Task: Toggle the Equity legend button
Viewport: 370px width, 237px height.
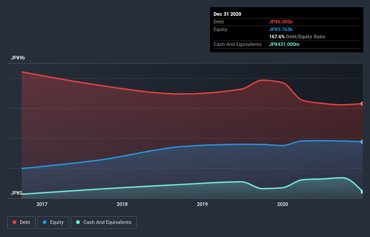Action: tap(53, 223)
